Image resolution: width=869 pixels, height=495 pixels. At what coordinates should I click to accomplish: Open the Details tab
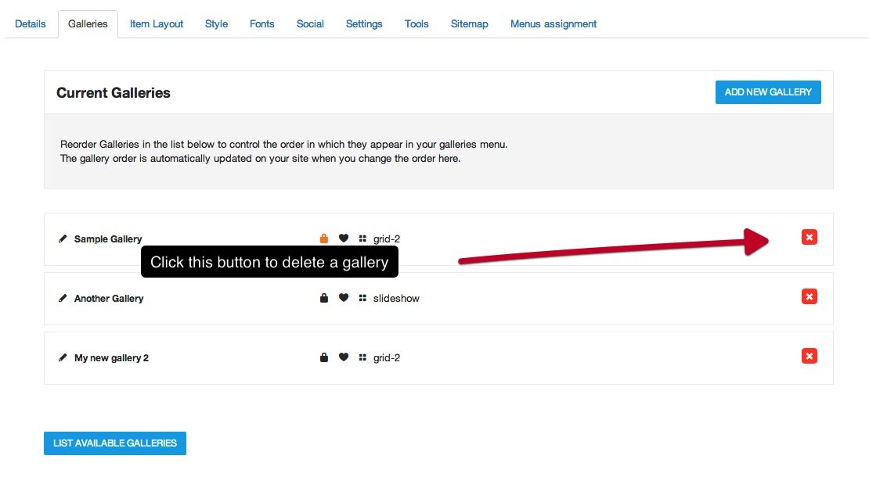pos(31,23)
